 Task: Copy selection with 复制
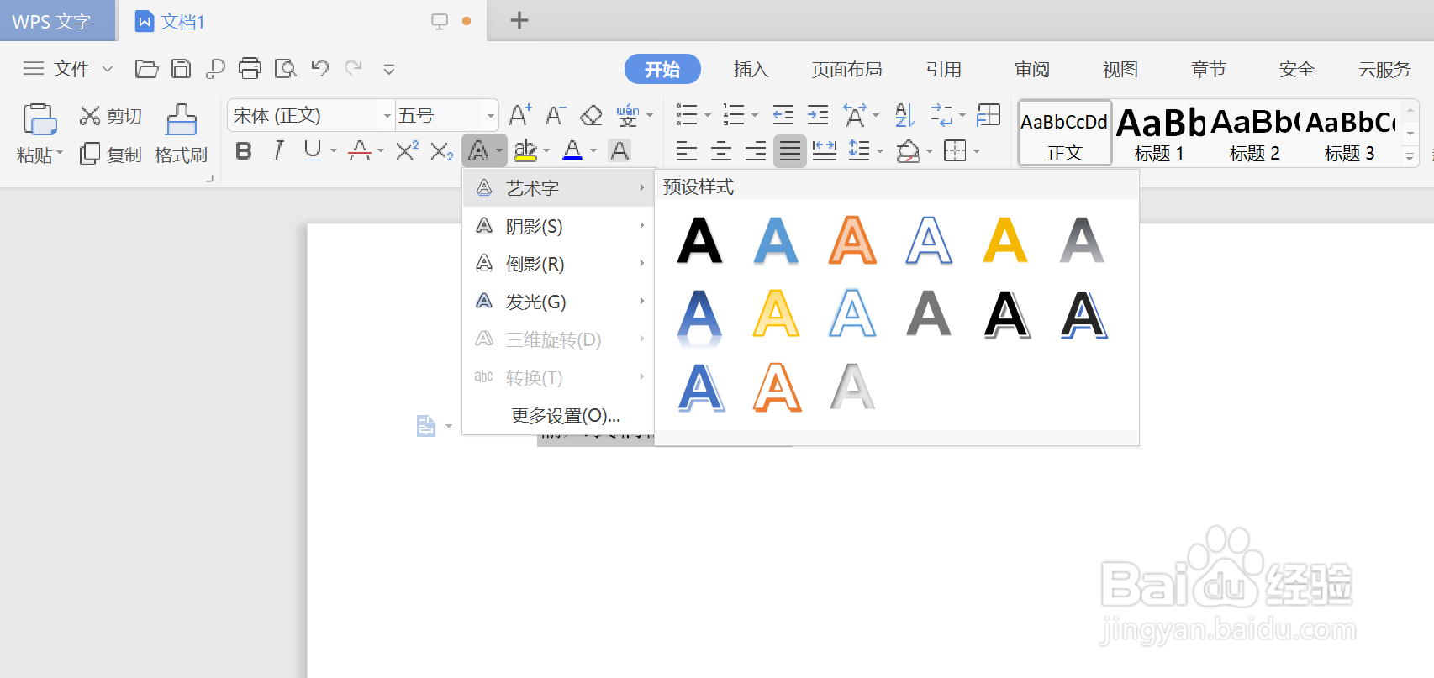tap(111, 155)
